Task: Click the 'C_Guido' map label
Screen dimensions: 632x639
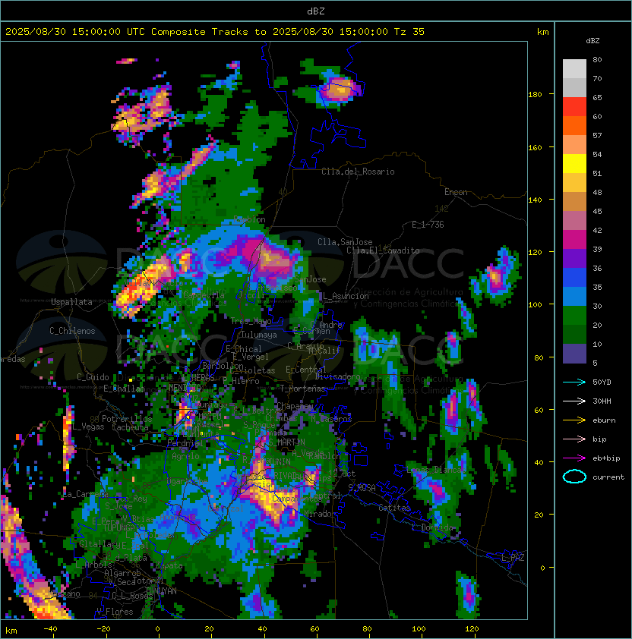Action: pos(93,377)
